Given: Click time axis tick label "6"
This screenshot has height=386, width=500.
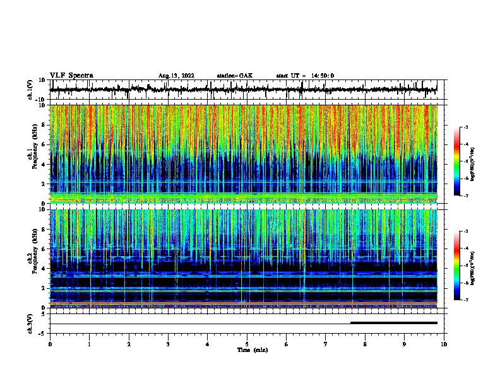Looking at the screenshot, I should click(287, 344).
